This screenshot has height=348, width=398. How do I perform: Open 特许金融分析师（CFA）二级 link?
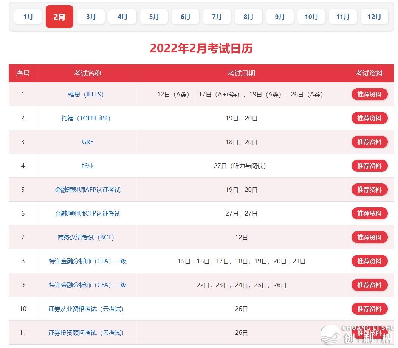click(88, 285)
